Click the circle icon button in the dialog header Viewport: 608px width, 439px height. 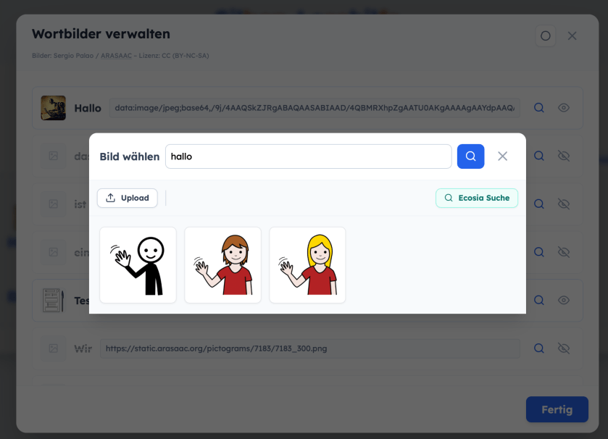point(546,35)
